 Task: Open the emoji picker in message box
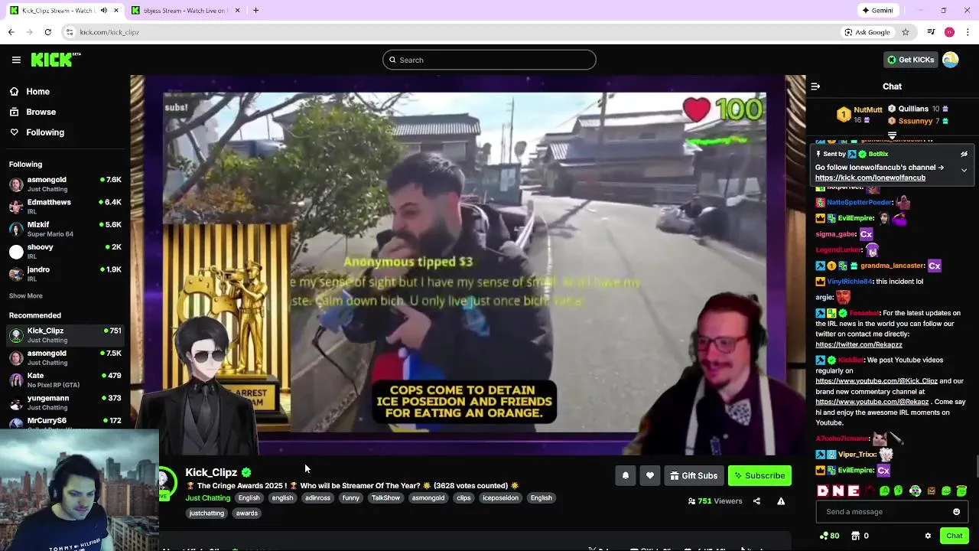click(956, 512)
